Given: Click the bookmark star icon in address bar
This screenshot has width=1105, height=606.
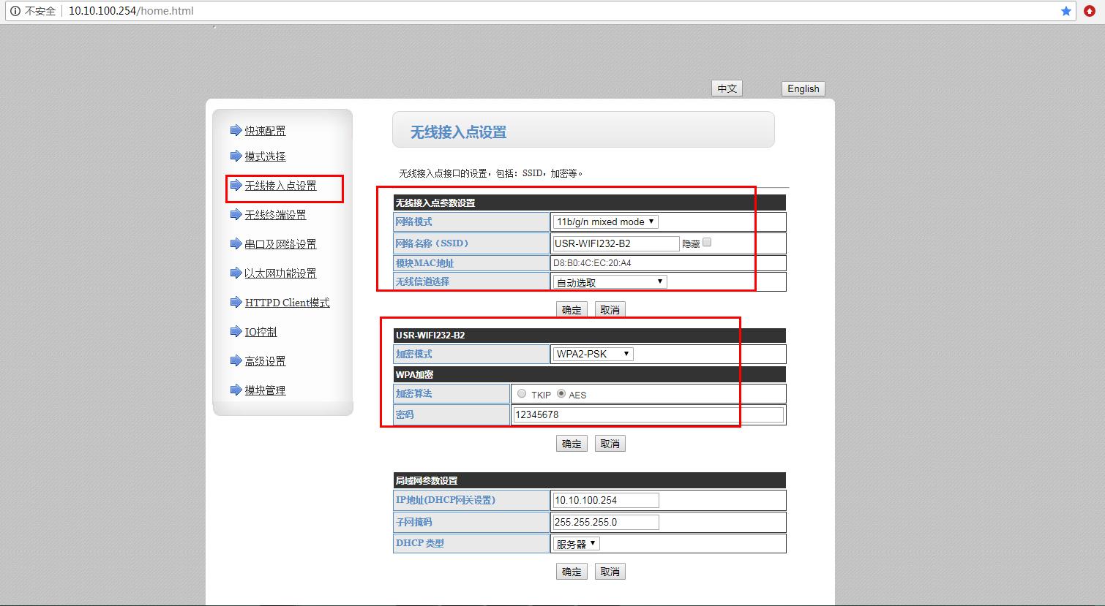Looking at the screenshot, I should pos(1066,11).
